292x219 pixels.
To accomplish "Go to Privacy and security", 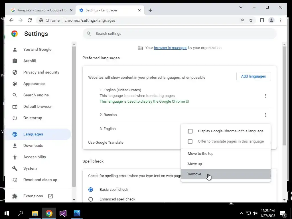I will click(41, 72).
